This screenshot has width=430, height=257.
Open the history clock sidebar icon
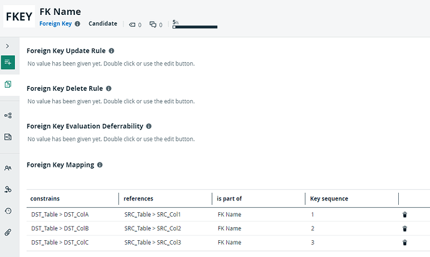[8, 211]
